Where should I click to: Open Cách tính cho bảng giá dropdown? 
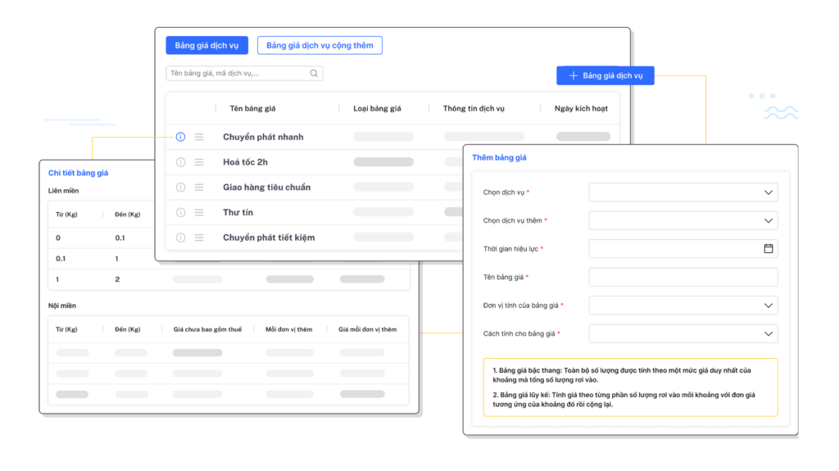(768, 333)
